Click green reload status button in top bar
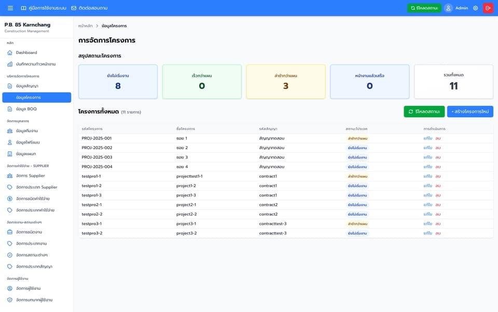This screenshot has height=312, width=498. point(424,8)
